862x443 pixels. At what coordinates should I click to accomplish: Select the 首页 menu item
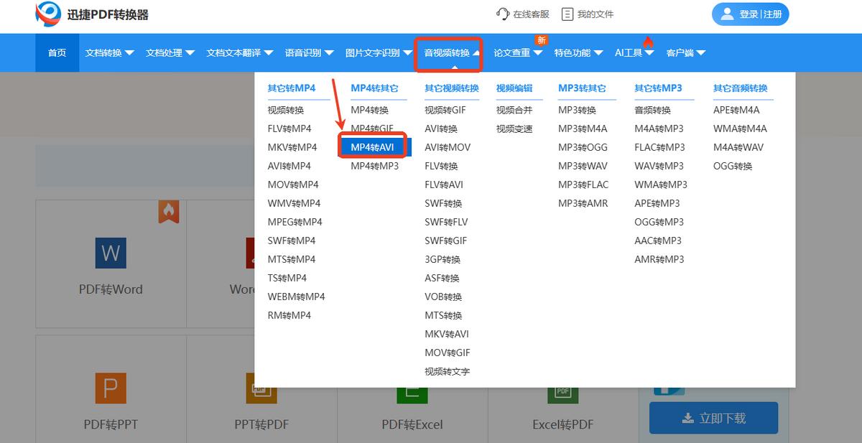click(57, 52)
